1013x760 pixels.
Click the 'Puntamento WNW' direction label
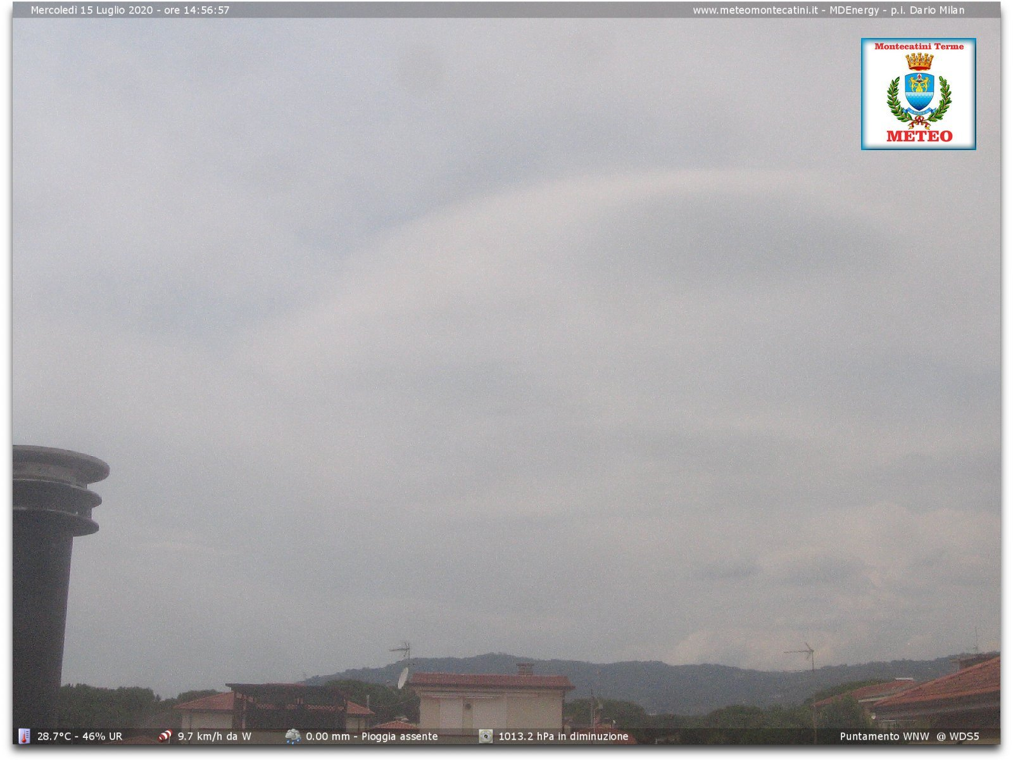(884, 737)
